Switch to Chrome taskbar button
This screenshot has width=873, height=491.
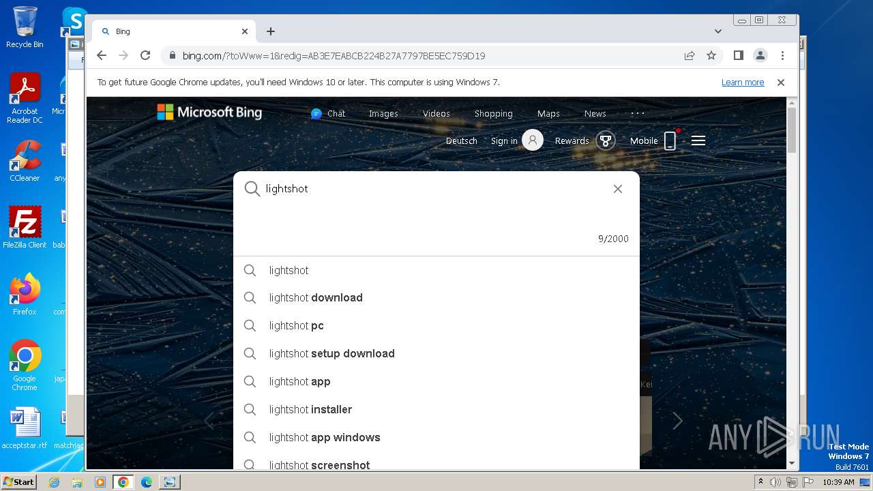[x=123, y=482]
